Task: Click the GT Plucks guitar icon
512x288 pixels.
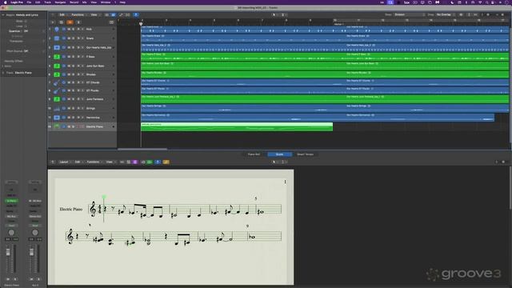Action: 57,90
